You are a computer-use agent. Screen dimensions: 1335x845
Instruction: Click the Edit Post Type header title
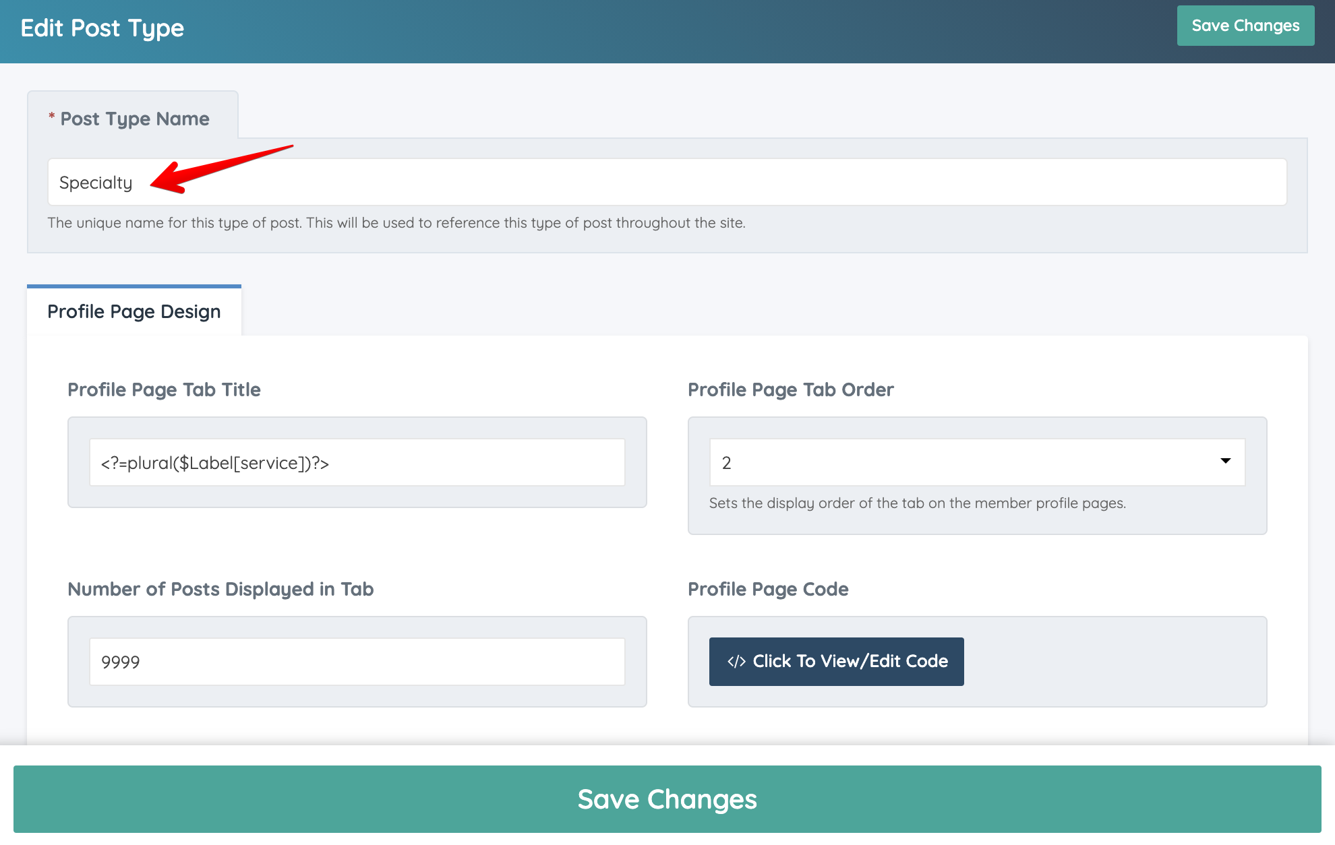click(x=102, y=28)
